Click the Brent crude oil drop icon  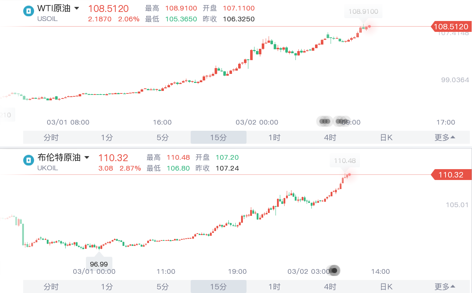(28, 160)
